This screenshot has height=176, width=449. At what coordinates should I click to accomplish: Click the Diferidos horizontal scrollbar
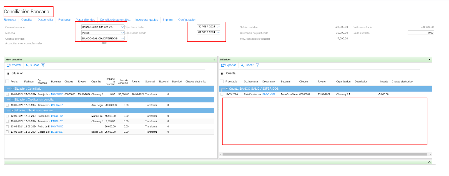(325, 154)
